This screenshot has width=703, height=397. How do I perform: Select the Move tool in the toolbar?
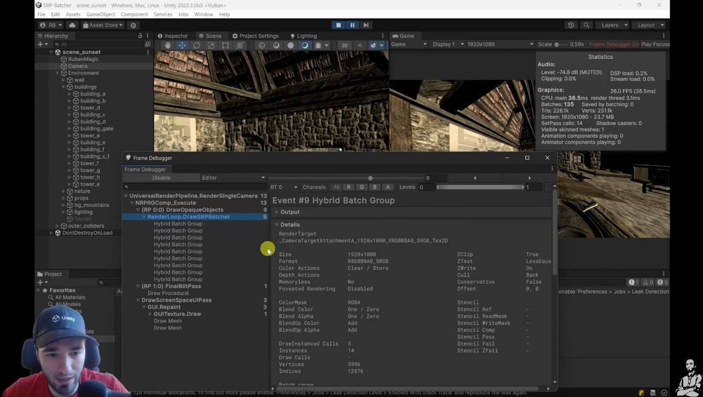[182, 44]
